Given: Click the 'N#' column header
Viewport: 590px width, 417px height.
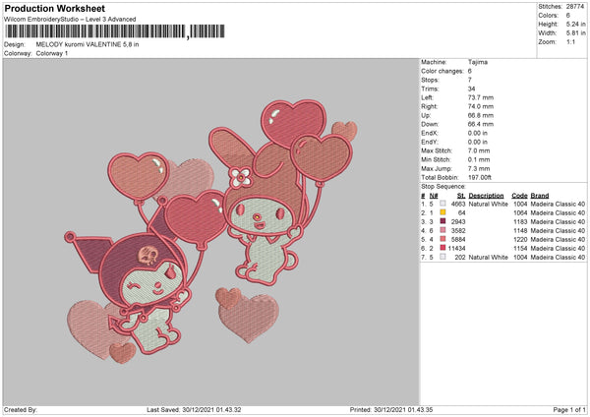Looking at the screenshot, I should point(434,196).
